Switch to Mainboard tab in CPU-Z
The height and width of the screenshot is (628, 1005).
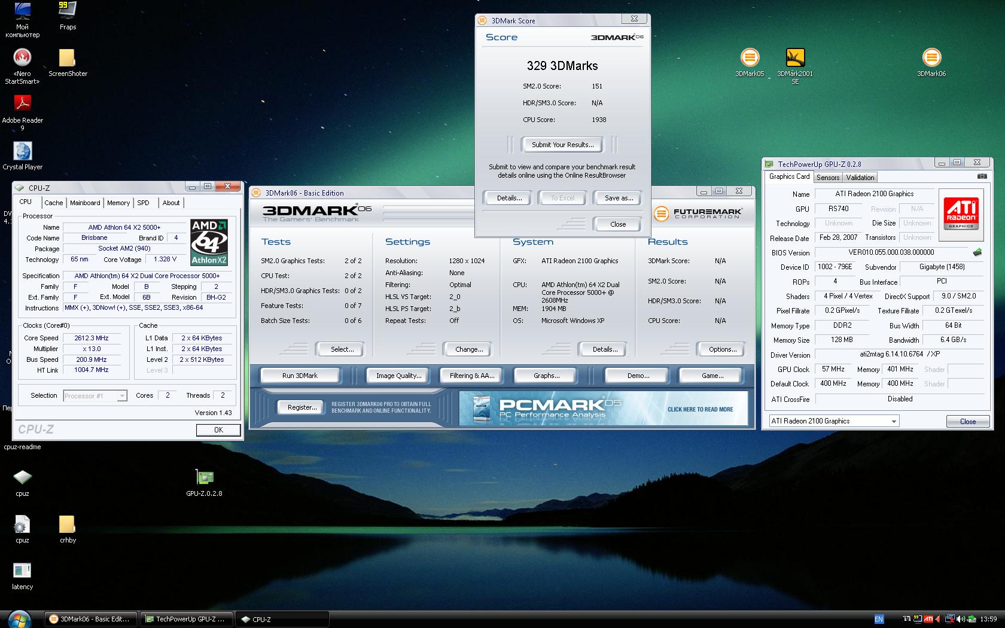point(85,203)
